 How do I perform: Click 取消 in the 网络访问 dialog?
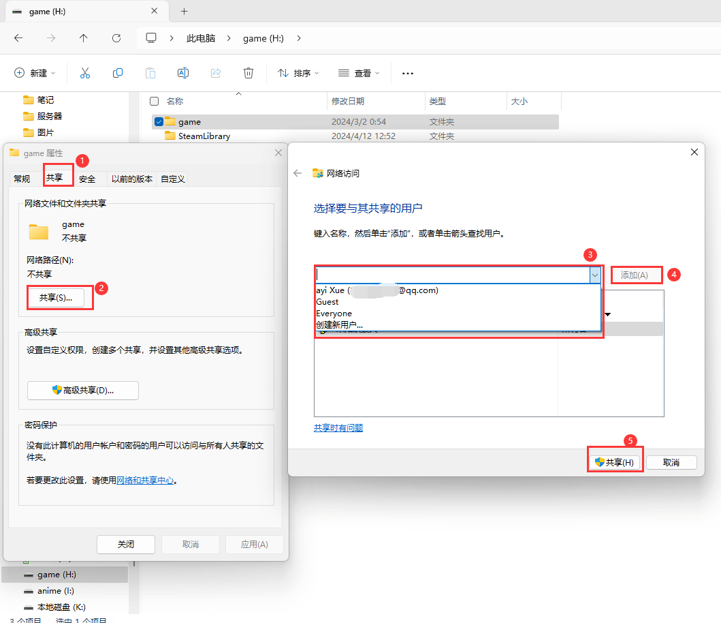pos(671,462)
